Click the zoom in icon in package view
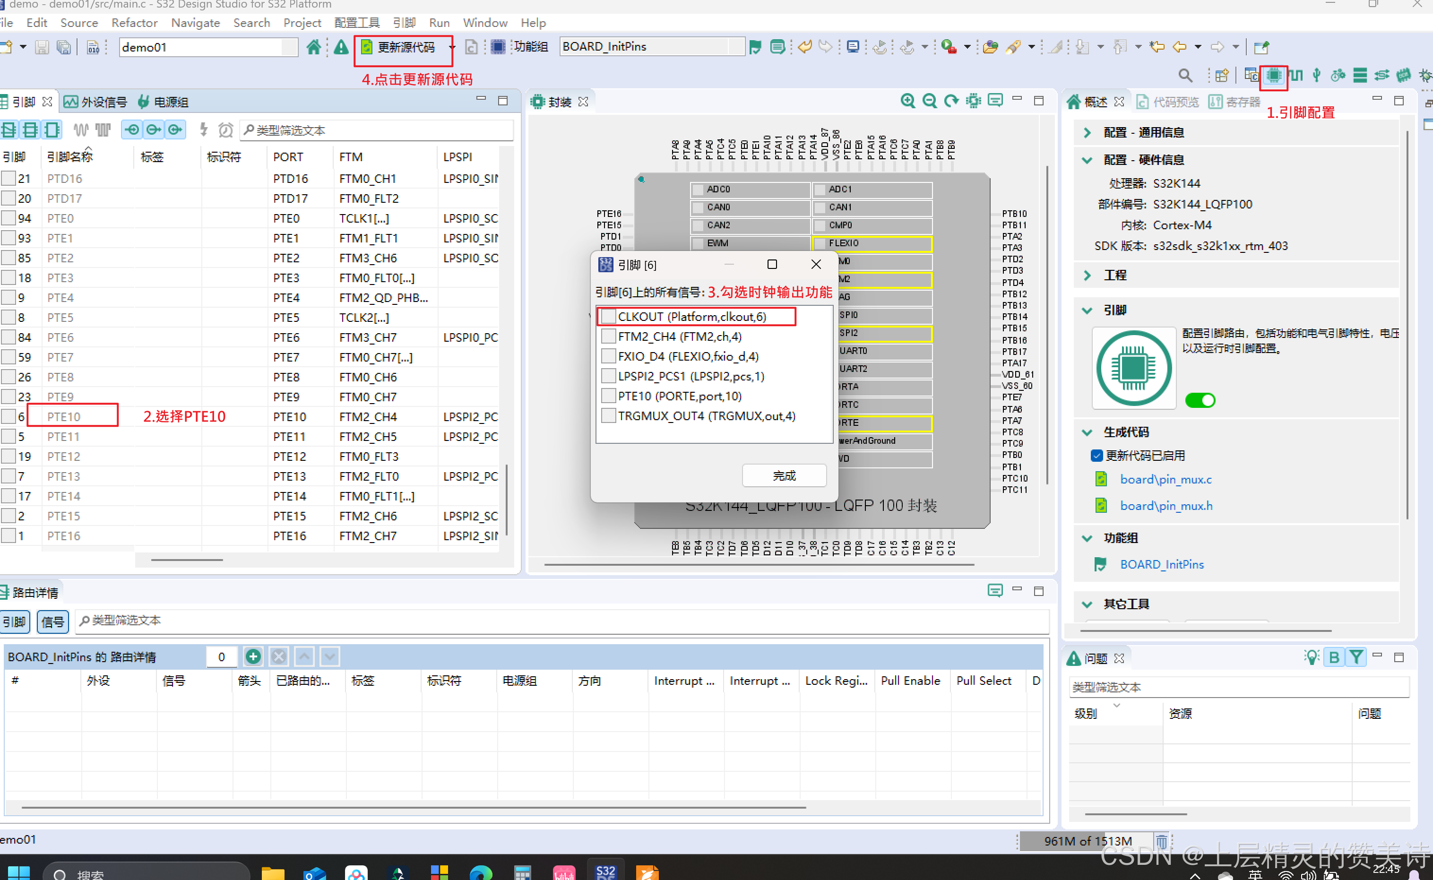Viewport: 1433px width, 880px height. (x=907, y=101)
